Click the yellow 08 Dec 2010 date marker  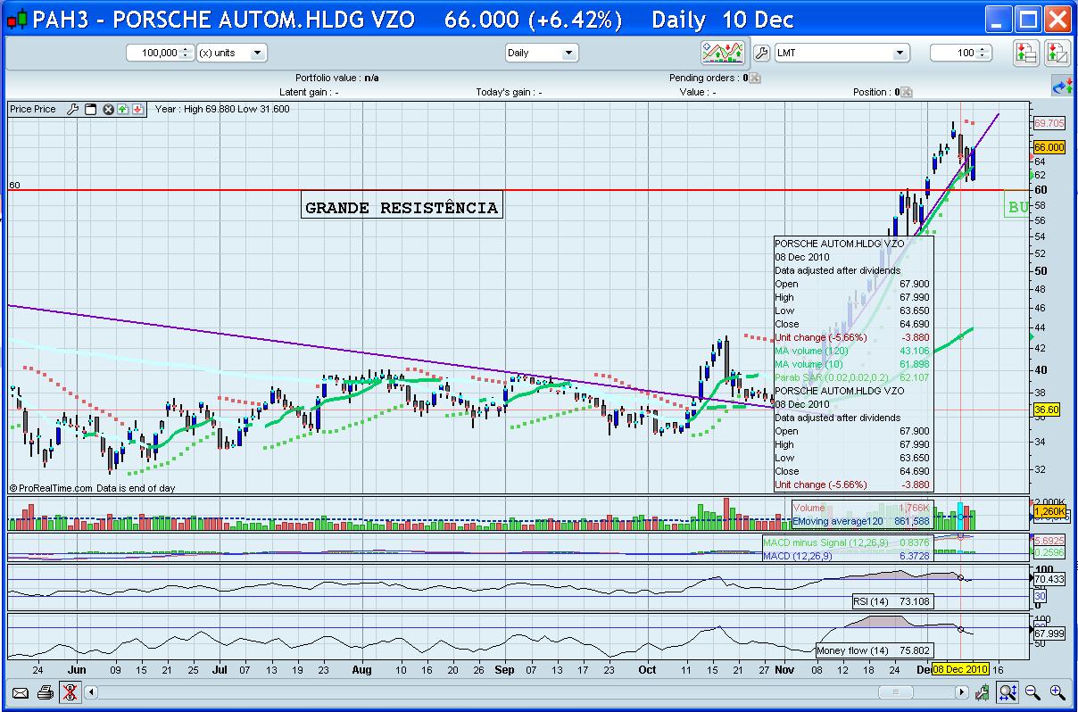[x=960, y=669]
